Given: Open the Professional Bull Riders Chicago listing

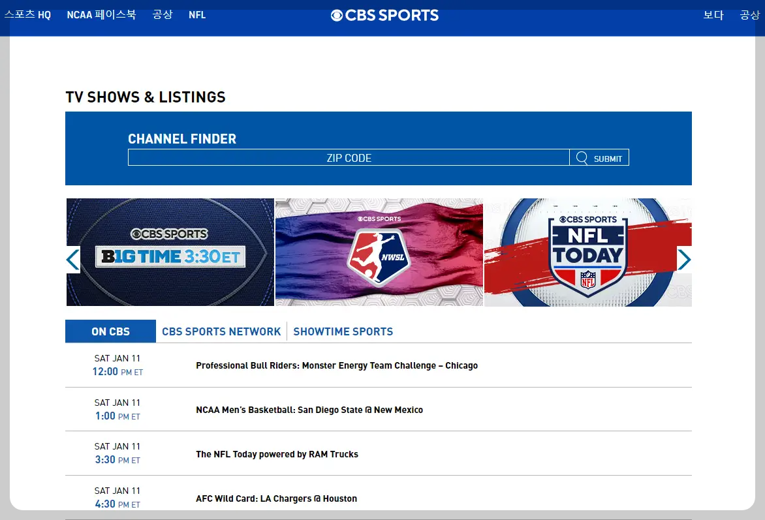Looking at the screenshot, I should coord(337,365).
